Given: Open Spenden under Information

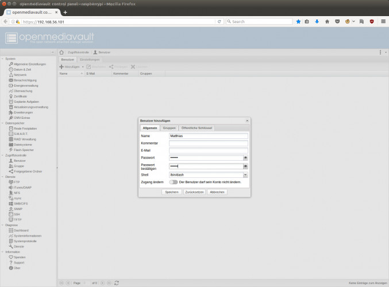Looking at the screenshot, I should pos(17,257).
